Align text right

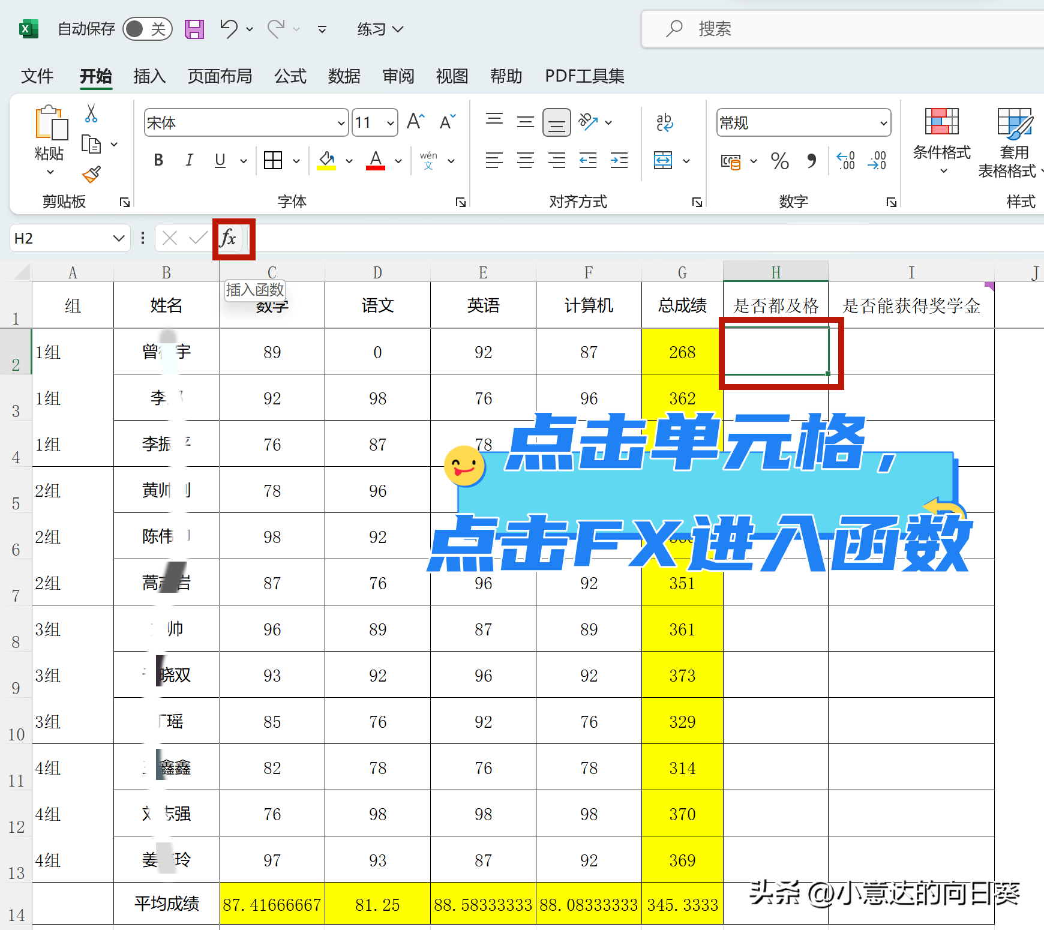[x=557, y=160]
